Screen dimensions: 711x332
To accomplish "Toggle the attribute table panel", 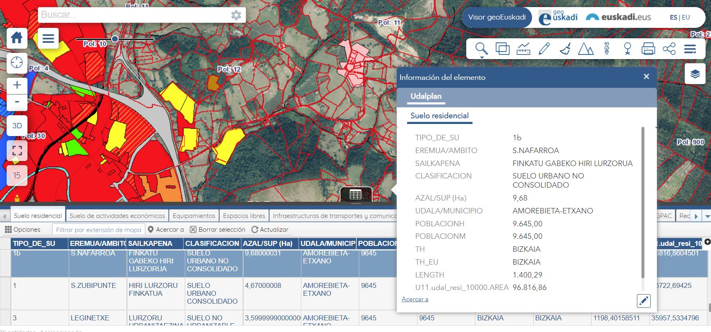I will (x=355, y=195).
